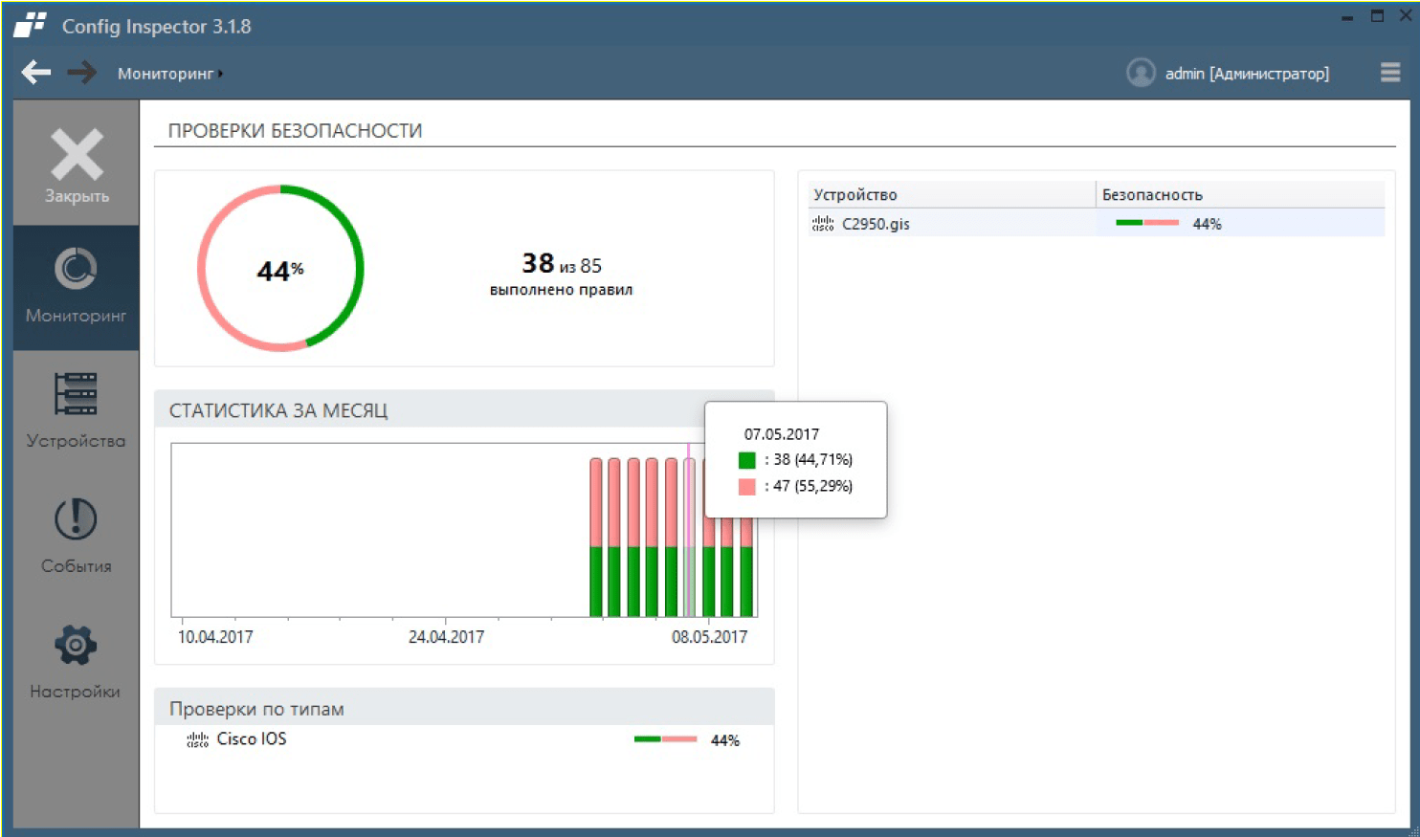1420x837 pixels.
Task: Click the C2950.gis security progress bar
Action: 1146,224
